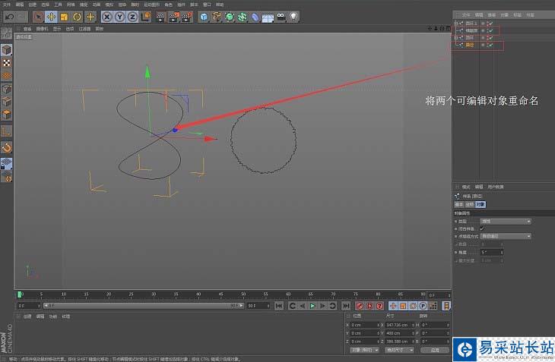The image size is (555, 362).
Task: Open the size mode dropdown in Coordinates manager
Action: coord(399,350)
